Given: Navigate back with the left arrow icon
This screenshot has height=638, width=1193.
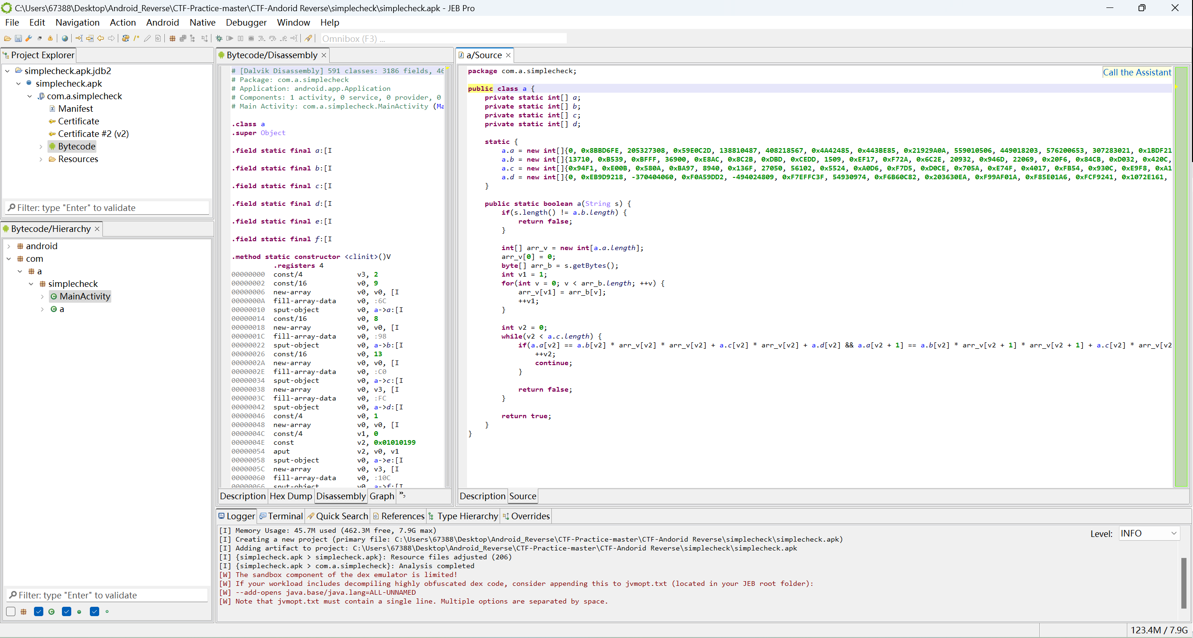Looking at the screenshot, I should pos(101,38).
